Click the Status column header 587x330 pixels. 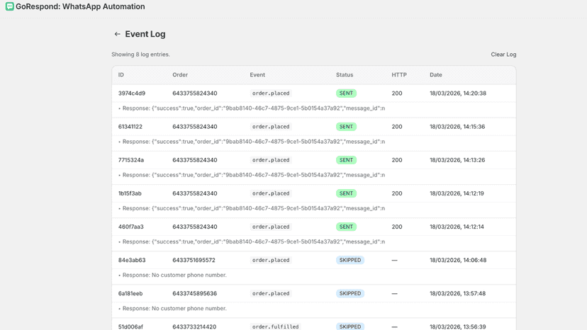345,75
